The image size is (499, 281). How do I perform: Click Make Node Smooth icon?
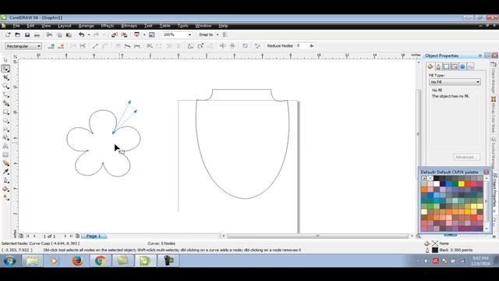pyautogui.click(x=127, y=46)
